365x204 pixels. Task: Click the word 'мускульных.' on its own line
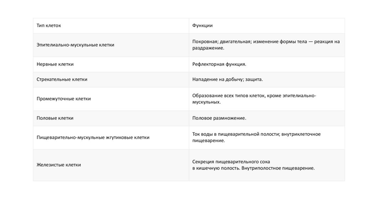point(207,102)
